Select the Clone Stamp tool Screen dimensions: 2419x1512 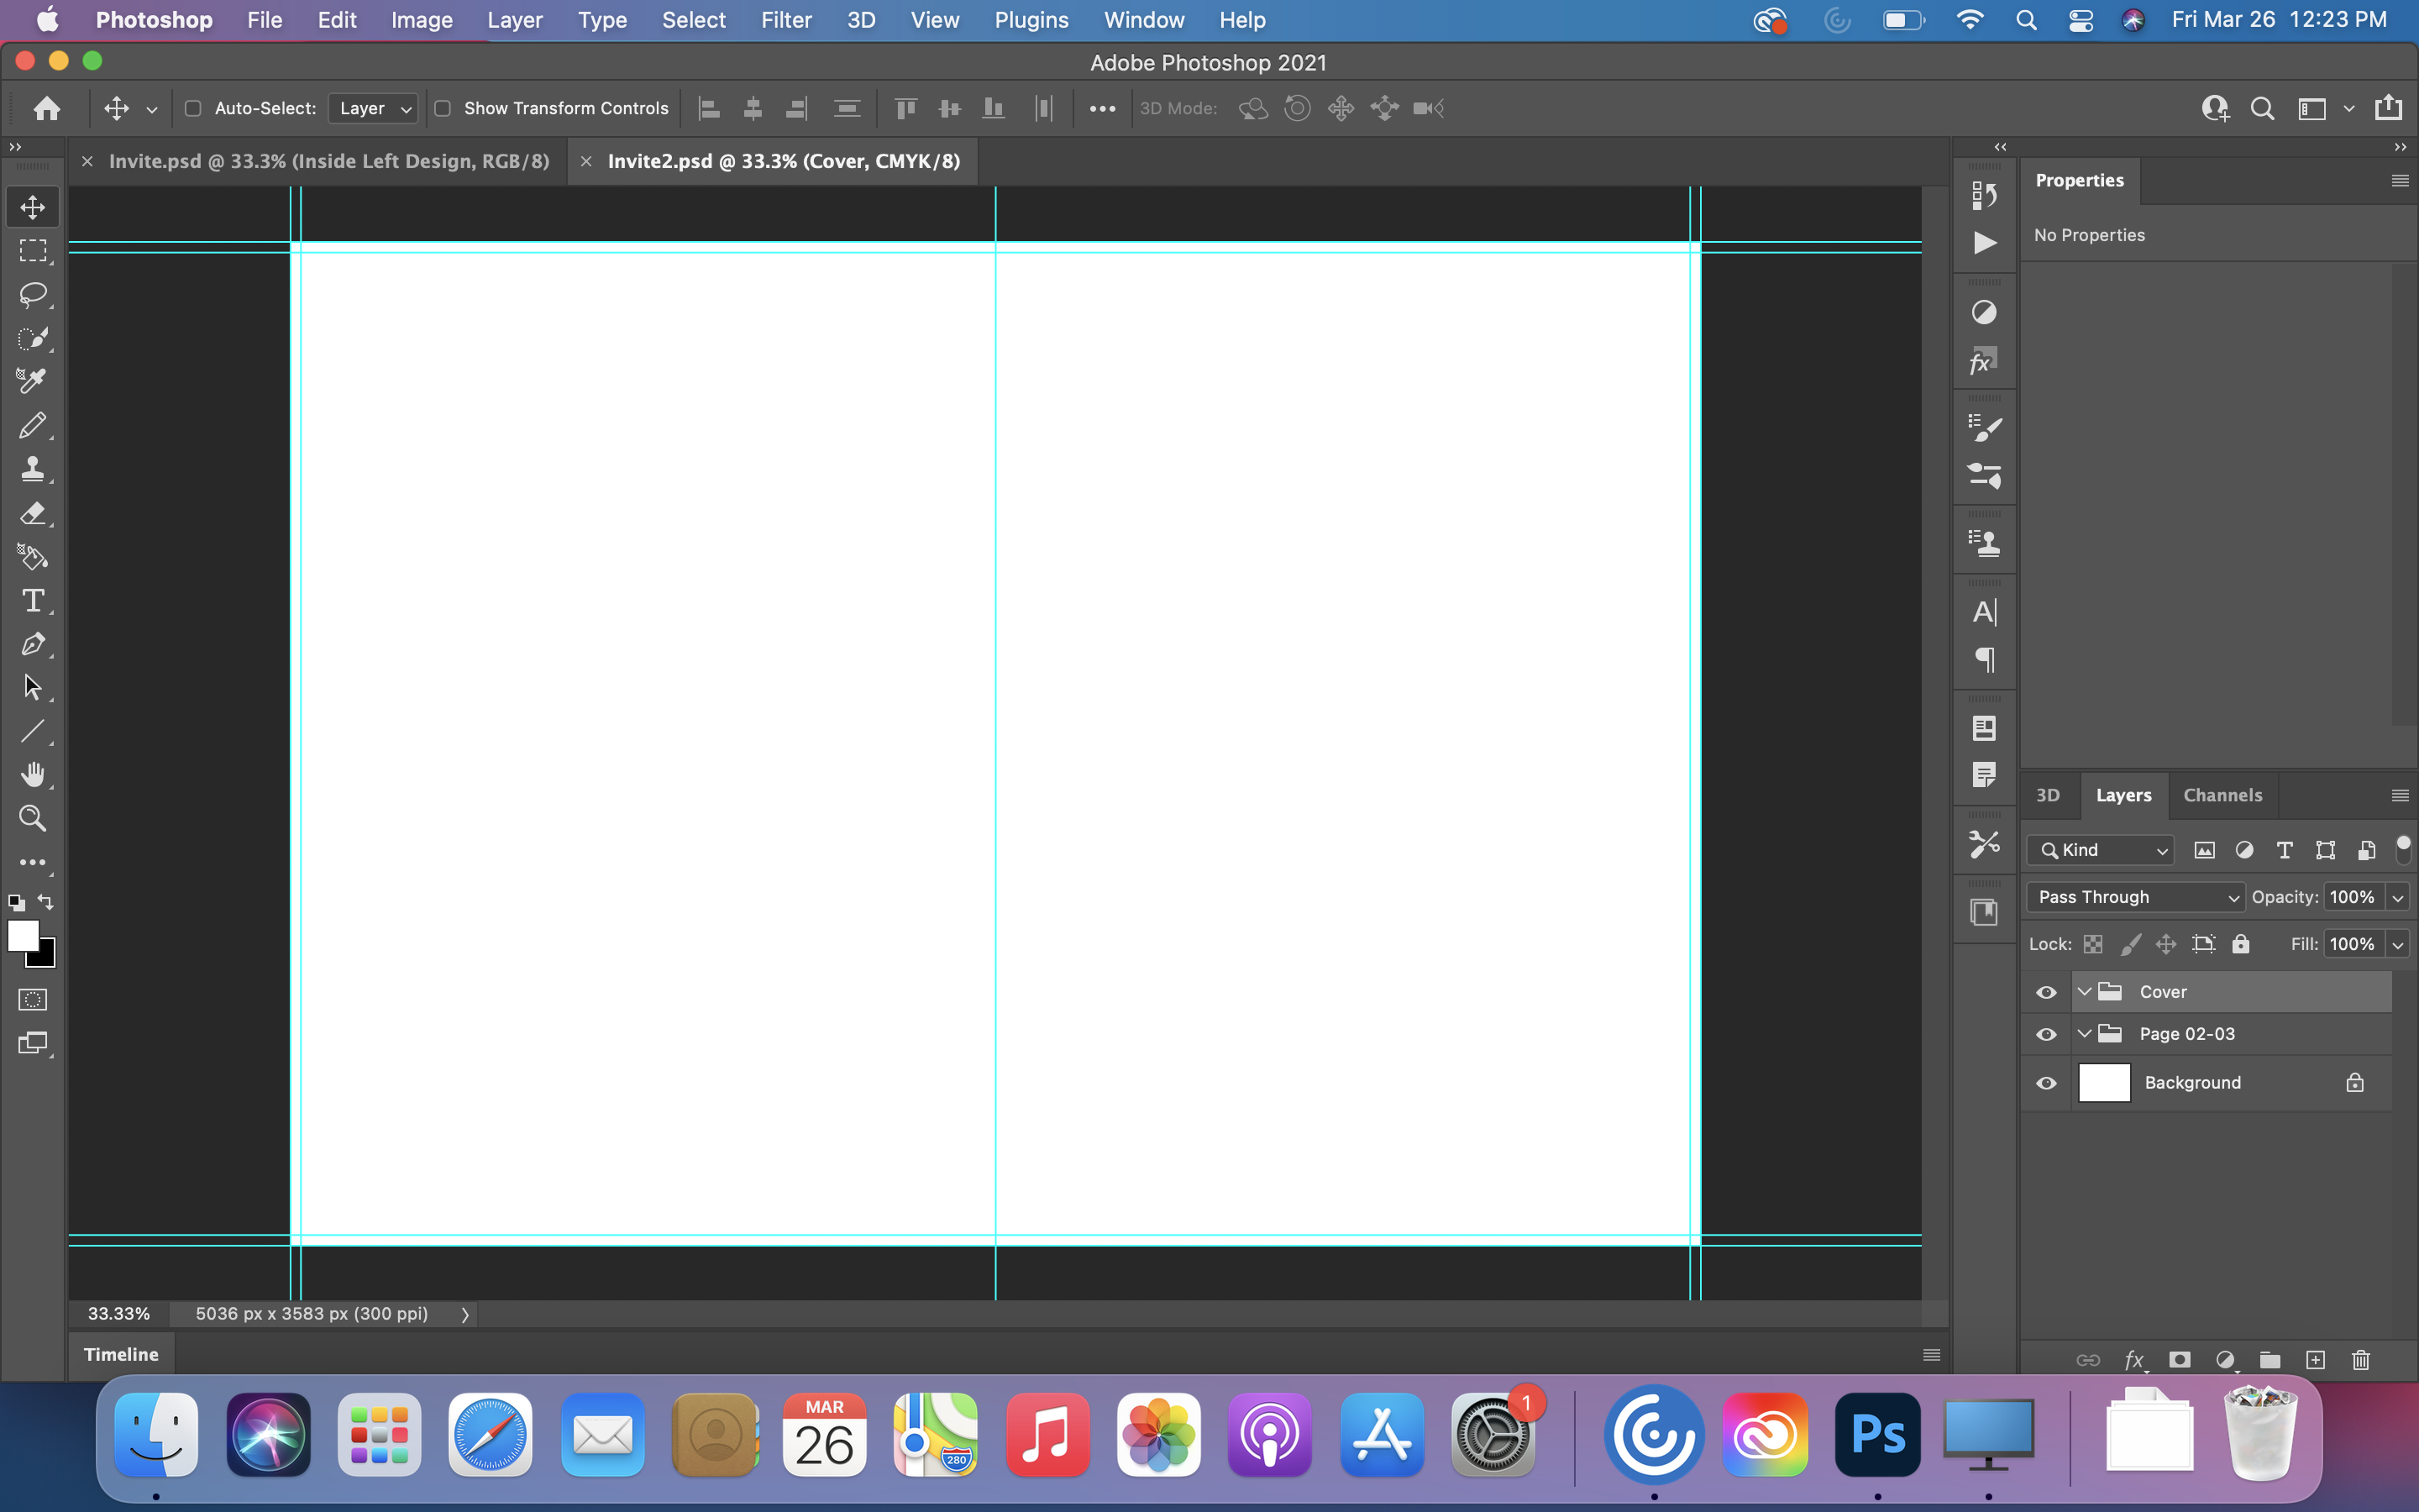(x=32, y=469)
